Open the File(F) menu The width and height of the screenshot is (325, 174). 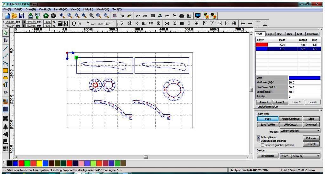pos(7,9)
